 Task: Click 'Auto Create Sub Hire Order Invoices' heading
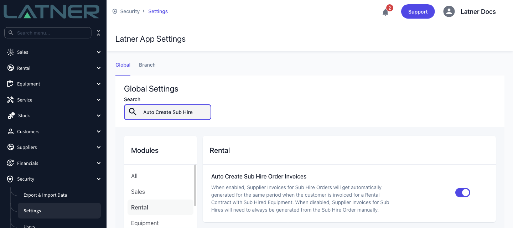259,176
